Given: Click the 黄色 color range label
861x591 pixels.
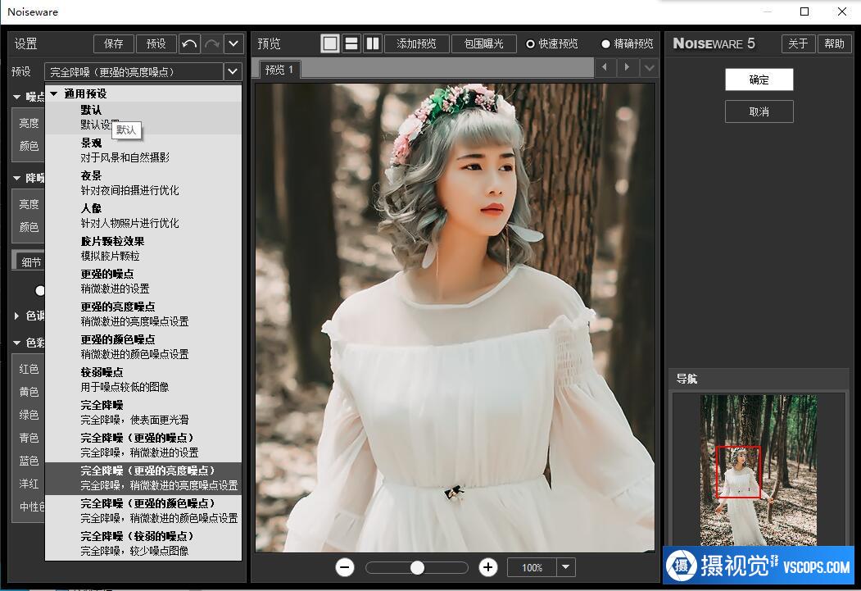Looking at the screenshot, I should click(29, 392).
